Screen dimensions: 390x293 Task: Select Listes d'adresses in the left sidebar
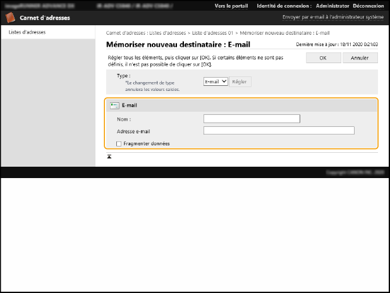27,32
